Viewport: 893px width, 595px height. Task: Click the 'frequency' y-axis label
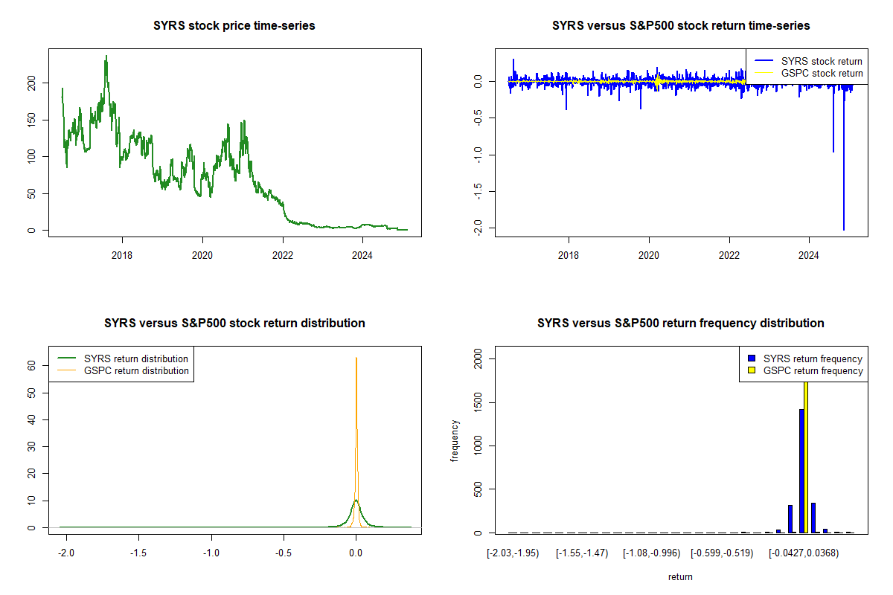click(x=455, y=441)
